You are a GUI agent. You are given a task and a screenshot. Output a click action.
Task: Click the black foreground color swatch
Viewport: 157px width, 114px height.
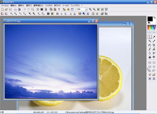coord(150,19)
